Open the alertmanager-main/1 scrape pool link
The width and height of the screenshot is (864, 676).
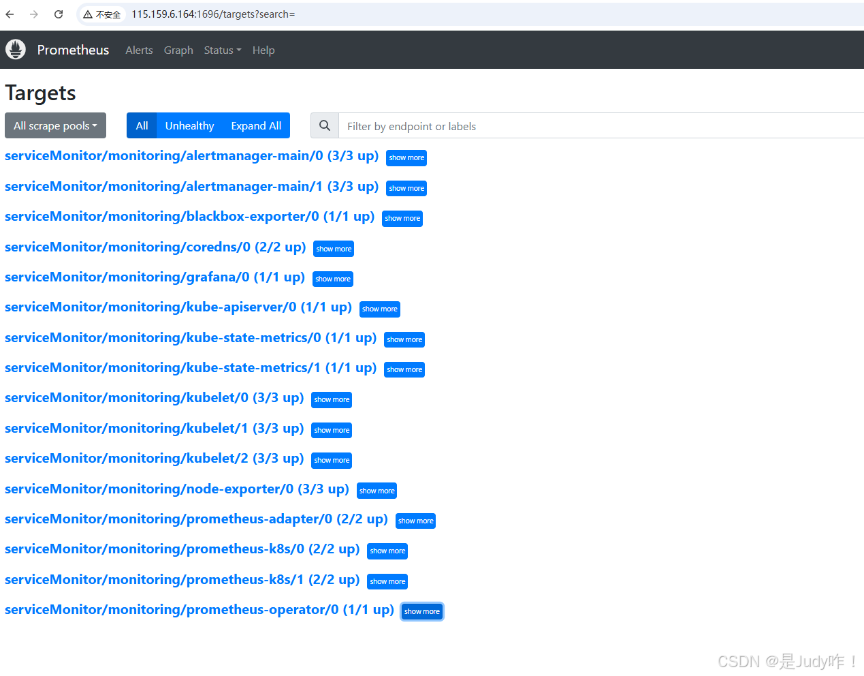(191, 187)
